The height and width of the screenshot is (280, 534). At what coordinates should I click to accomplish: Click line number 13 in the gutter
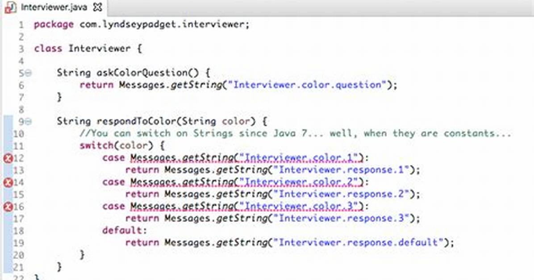pos(18,170)
